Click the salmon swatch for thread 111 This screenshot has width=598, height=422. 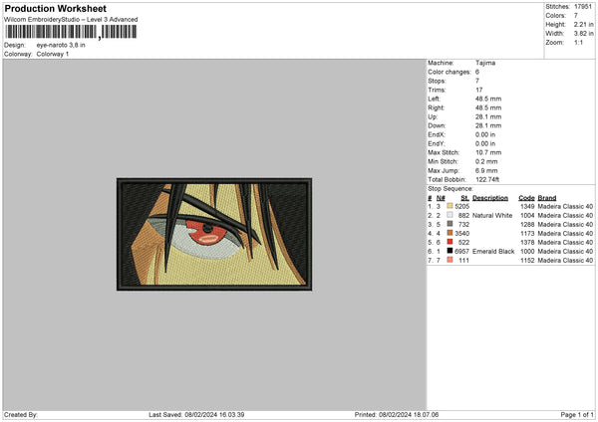(449, 260)
